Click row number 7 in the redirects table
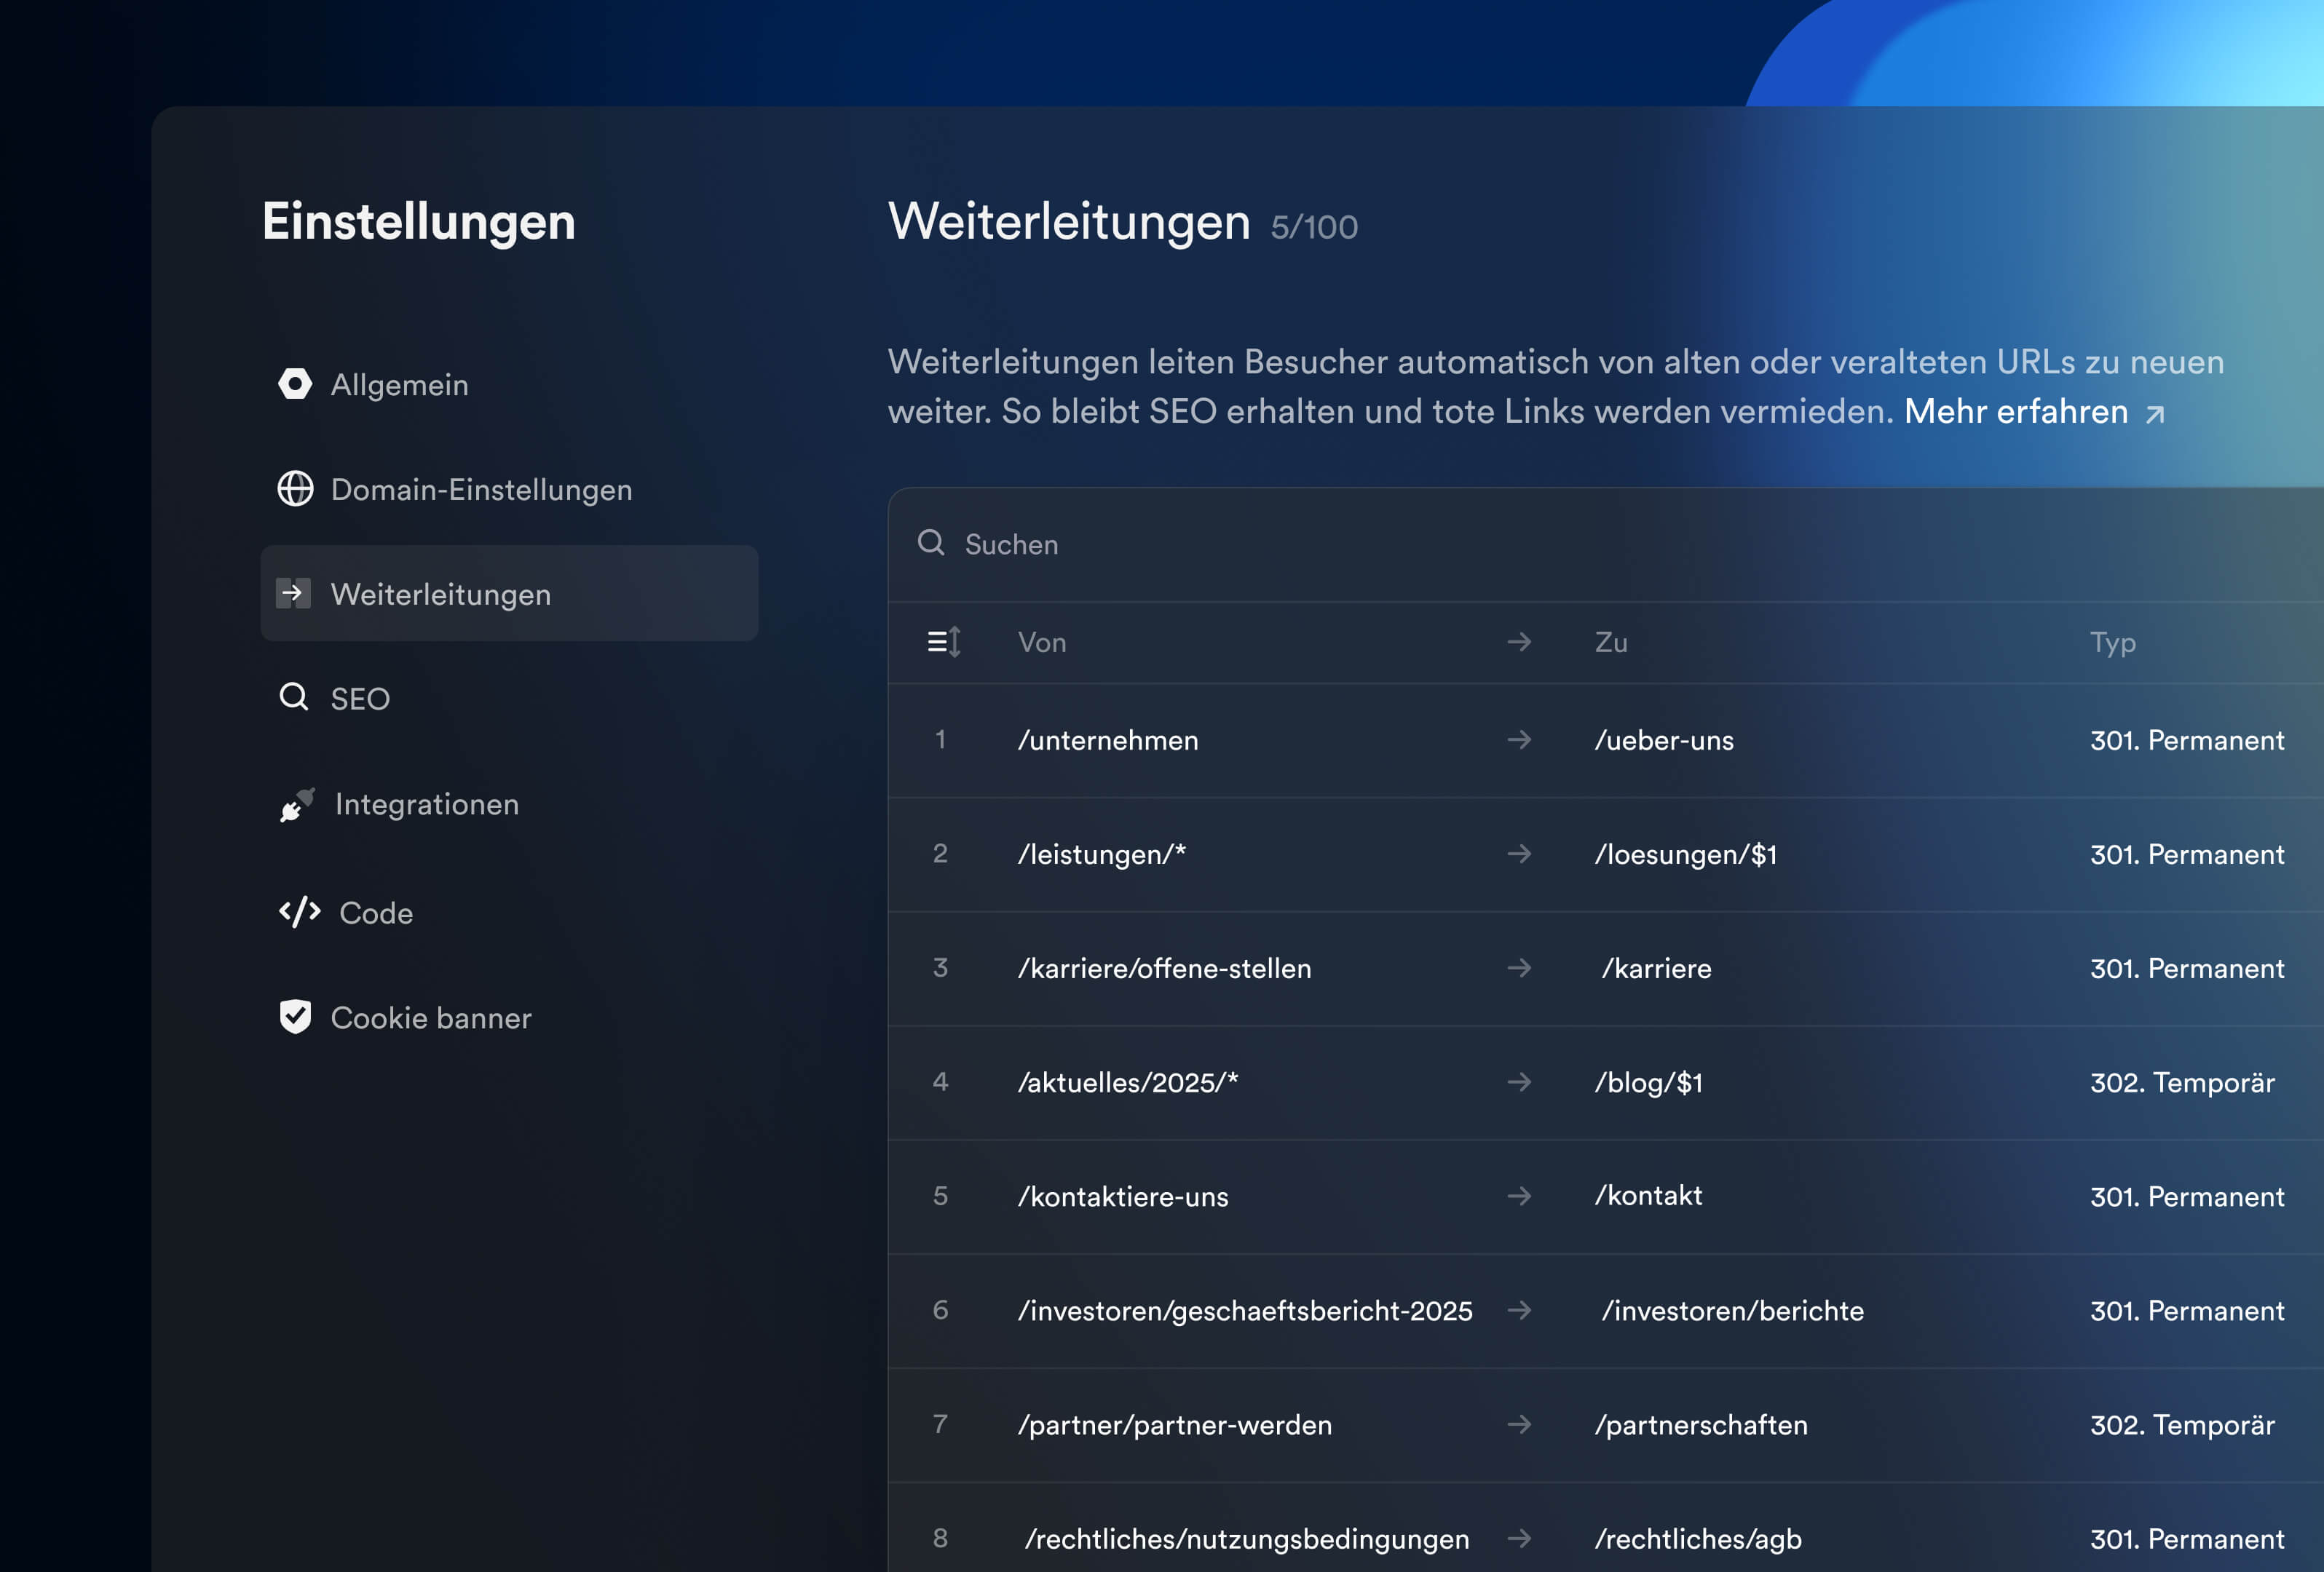Image resolution: width=2324 pixels, height=1572 pixels. point(940,1424)
